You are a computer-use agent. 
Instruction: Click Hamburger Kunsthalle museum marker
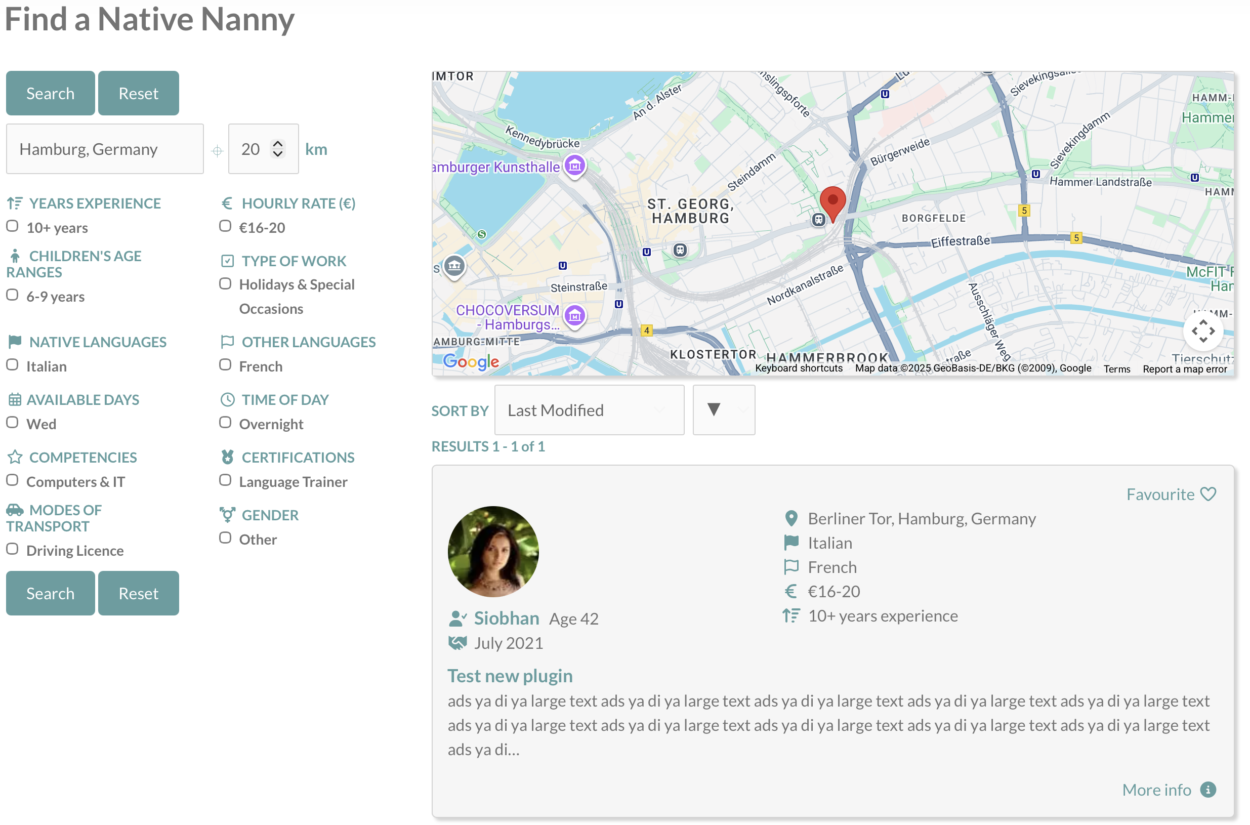coord(574,166)
